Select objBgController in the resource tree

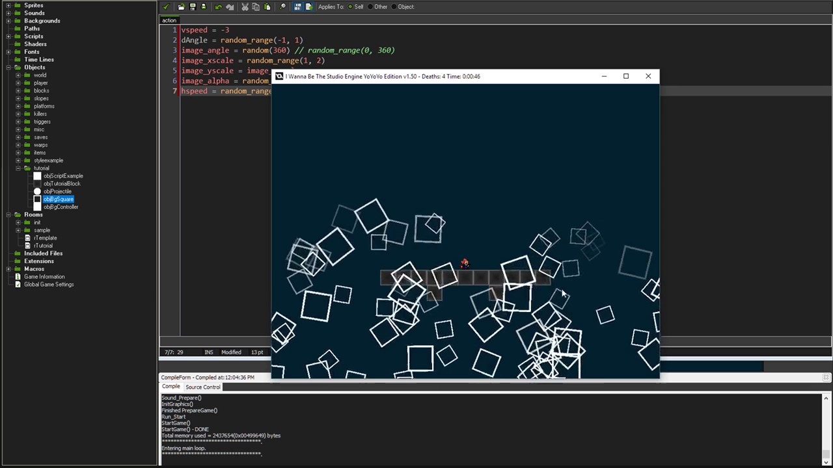coord(61,207)
